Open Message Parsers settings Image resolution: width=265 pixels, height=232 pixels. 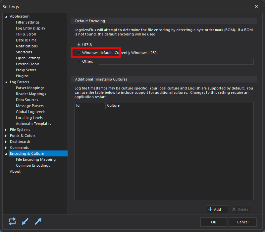[x=30, y=106]
